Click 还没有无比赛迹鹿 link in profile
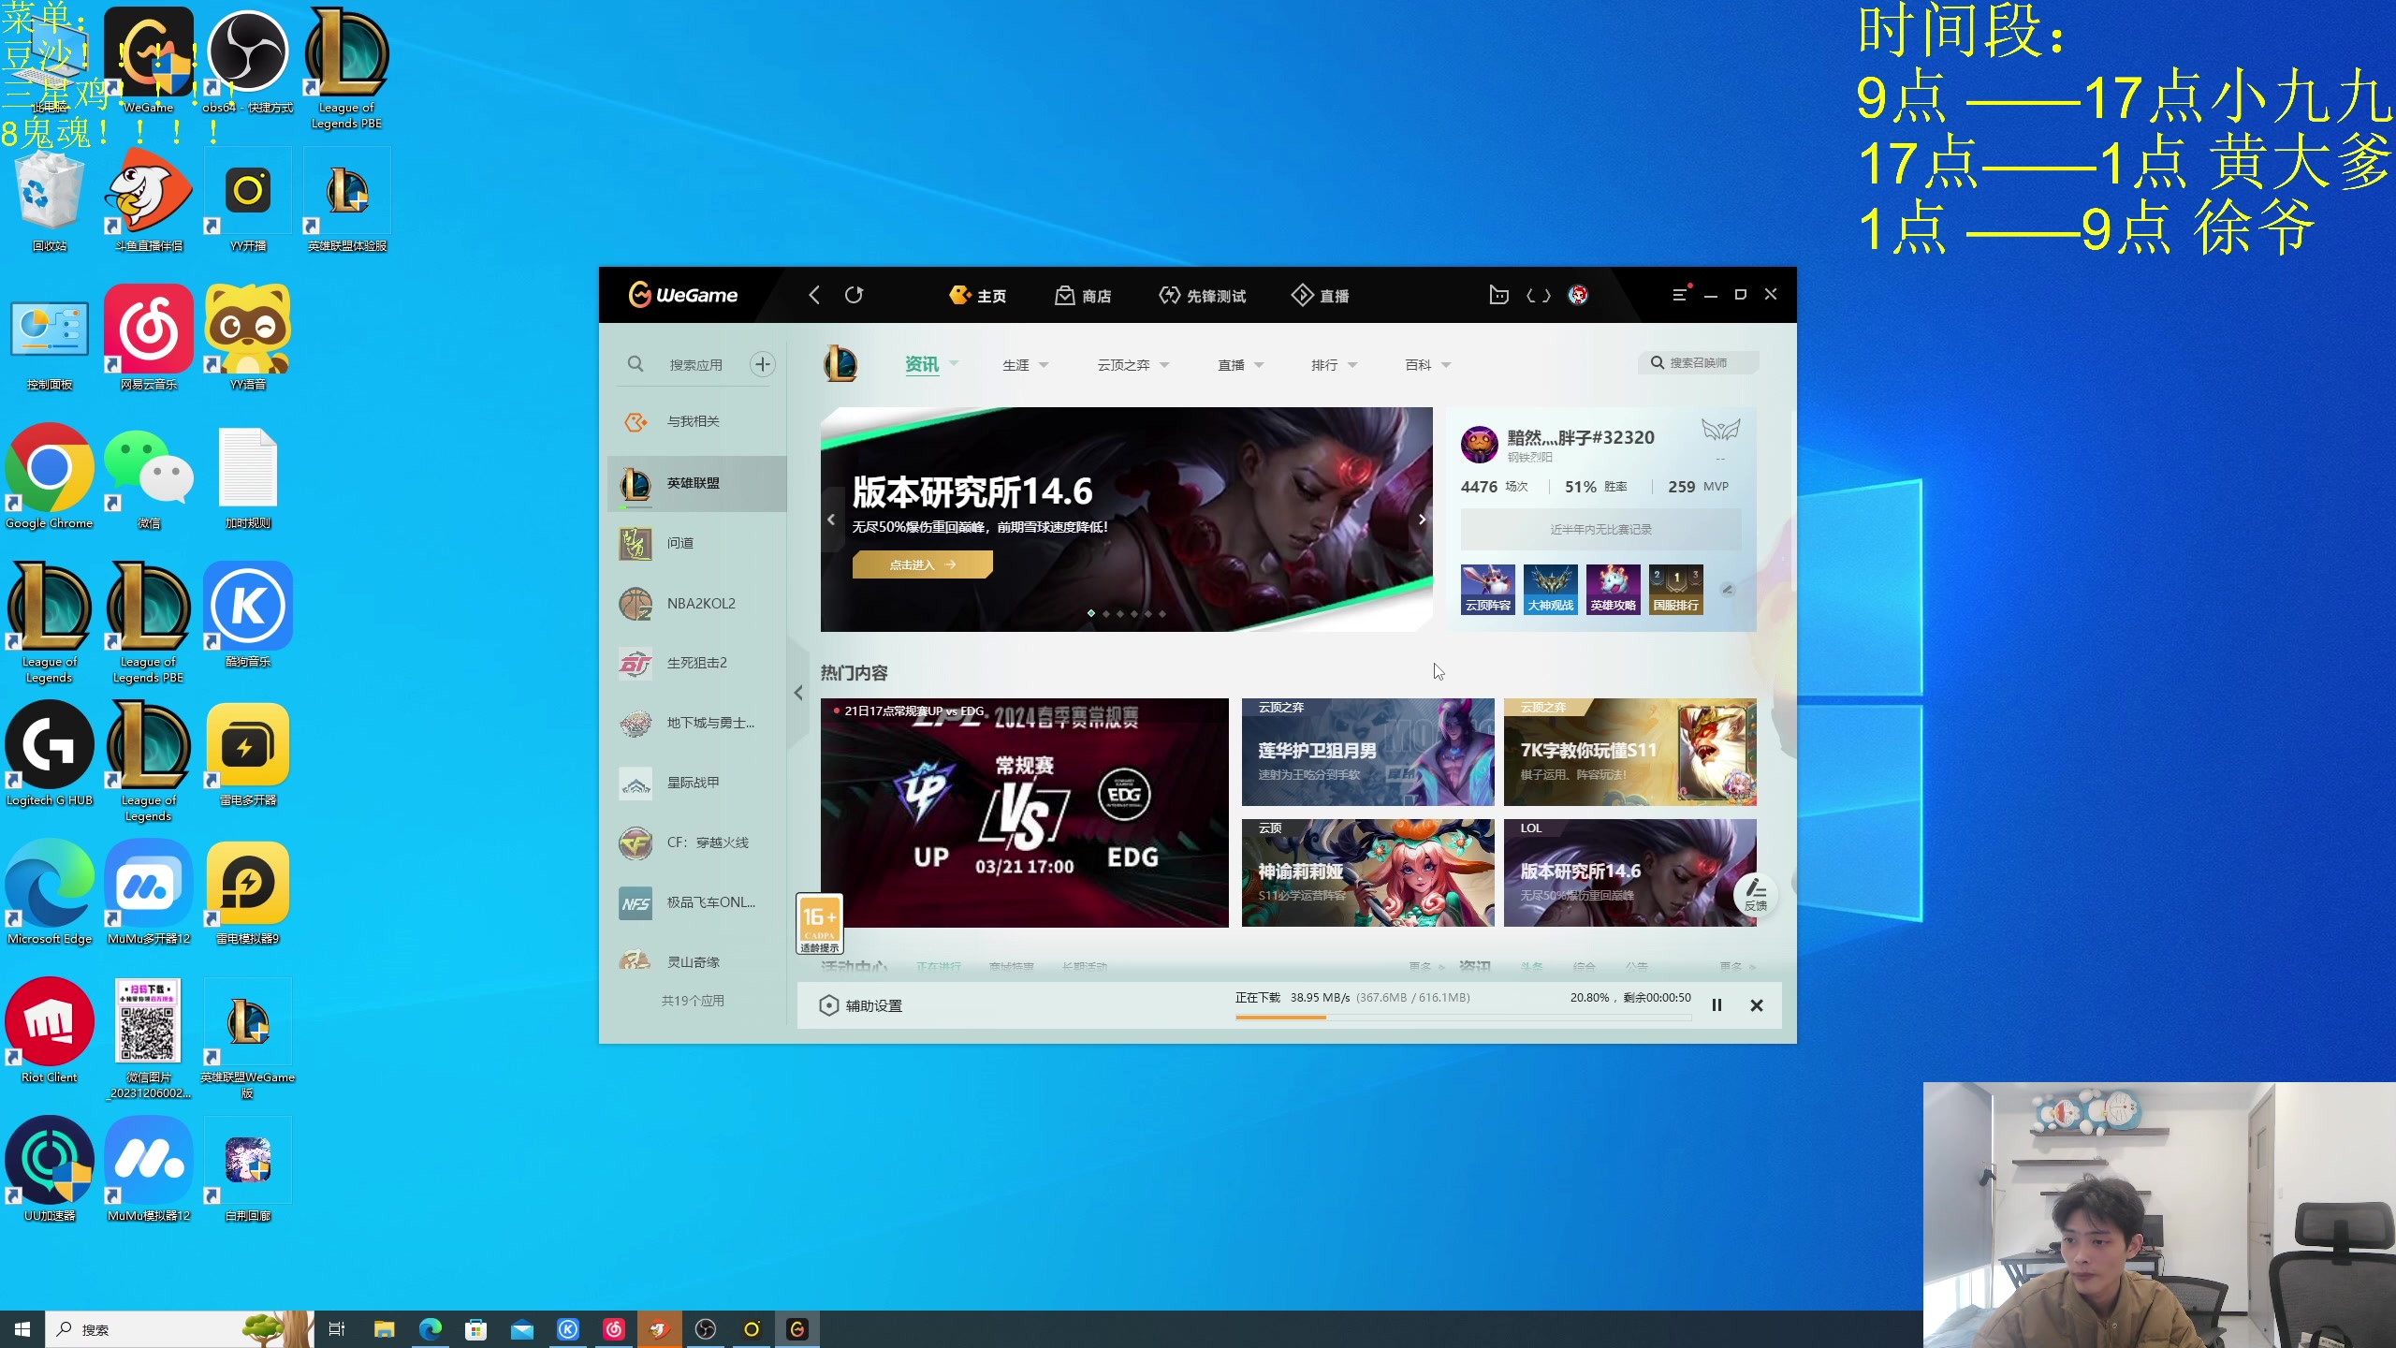2396x1348 pixels. coord(1598,528)
